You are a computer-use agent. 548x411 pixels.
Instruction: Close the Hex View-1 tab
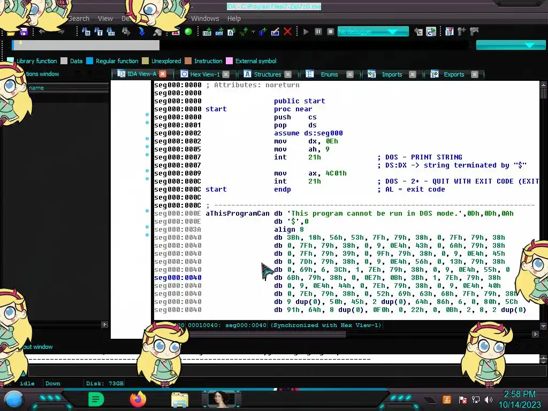tap(226, 74)
